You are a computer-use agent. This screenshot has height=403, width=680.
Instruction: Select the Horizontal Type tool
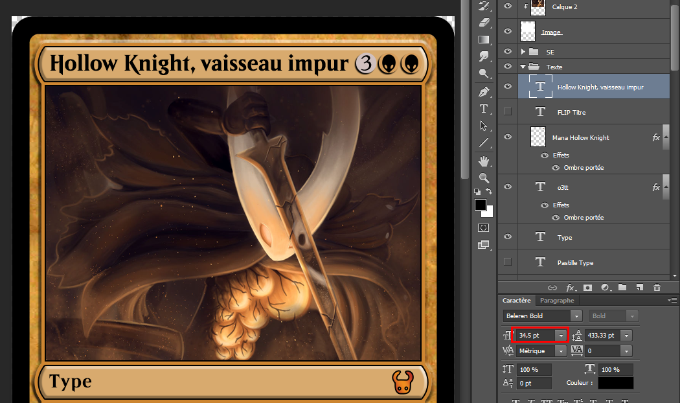[x=484, y=109]
